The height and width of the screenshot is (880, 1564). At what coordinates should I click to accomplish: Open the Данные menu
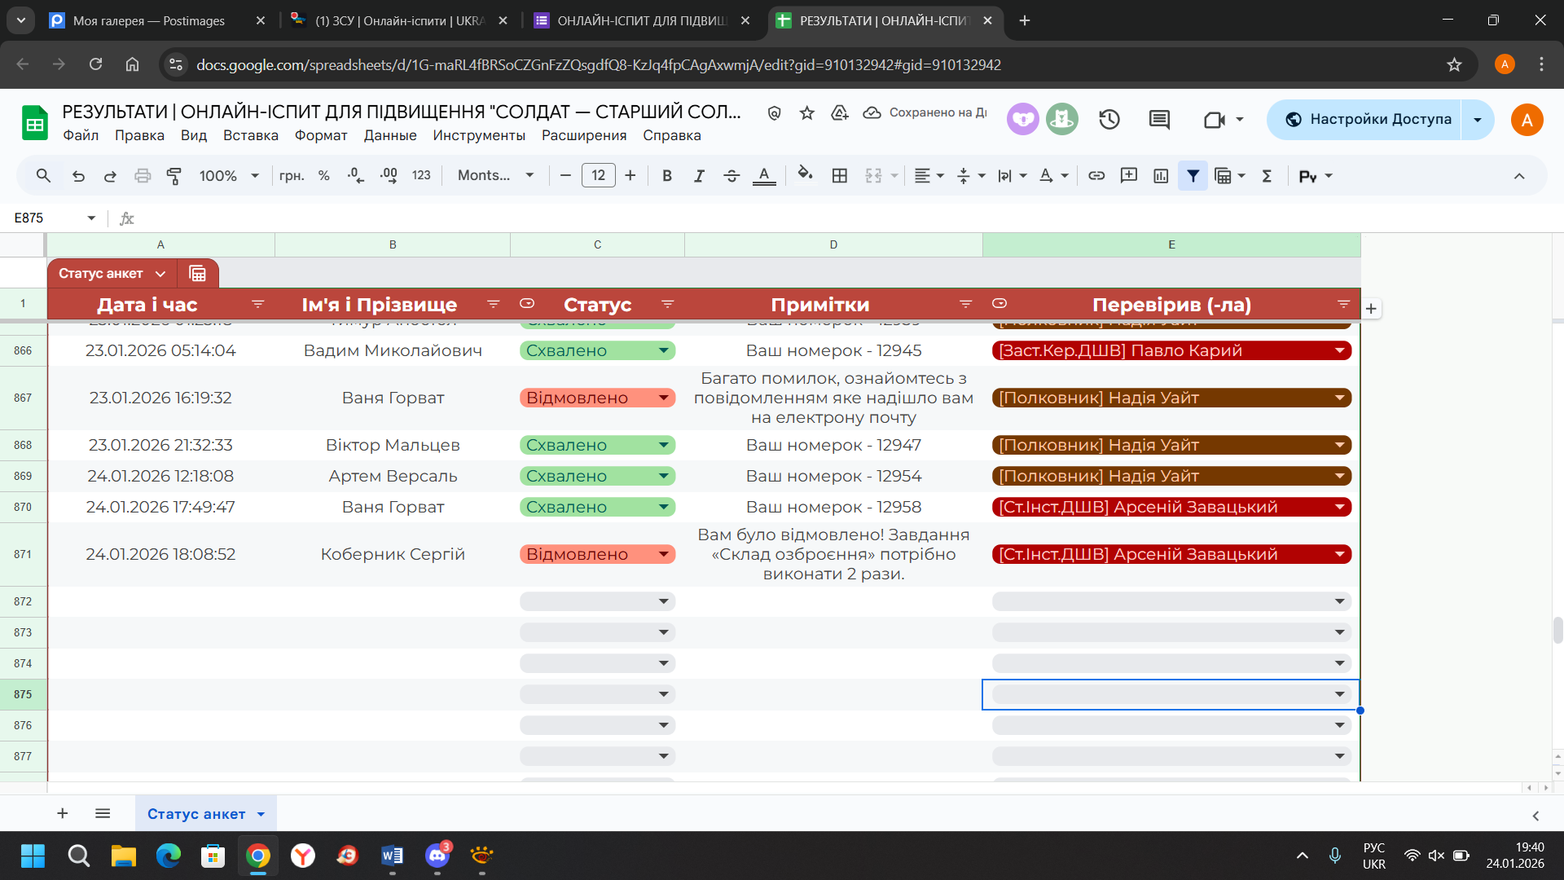point(389,135)
